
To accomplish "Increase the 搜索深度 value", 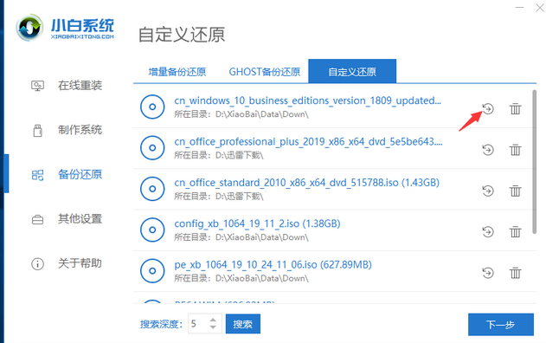I will [213, 320].
